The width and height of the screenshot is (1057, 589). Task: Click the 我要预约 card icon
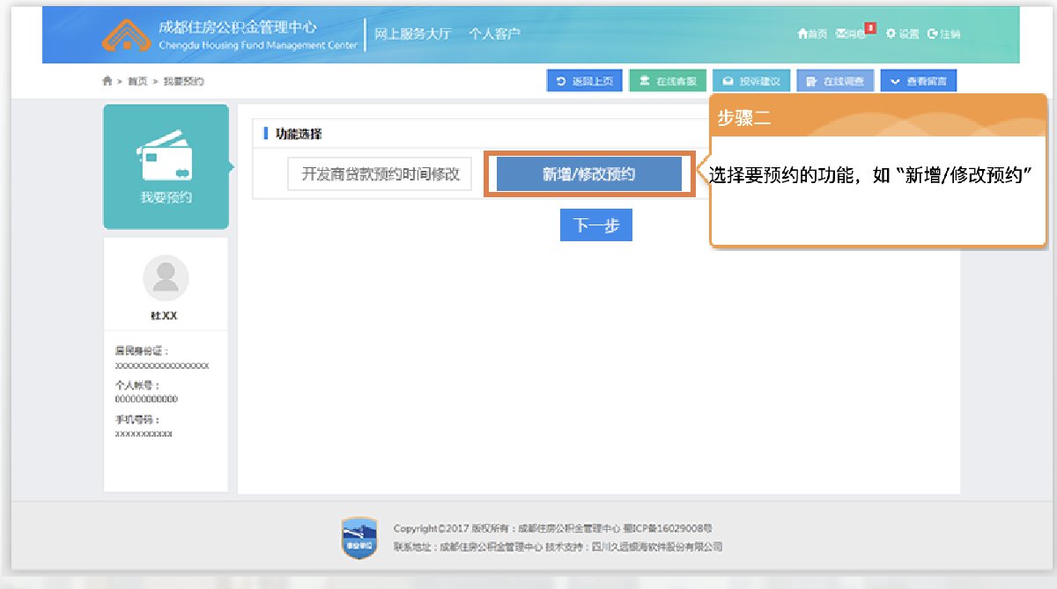click(x=166, y=160)
